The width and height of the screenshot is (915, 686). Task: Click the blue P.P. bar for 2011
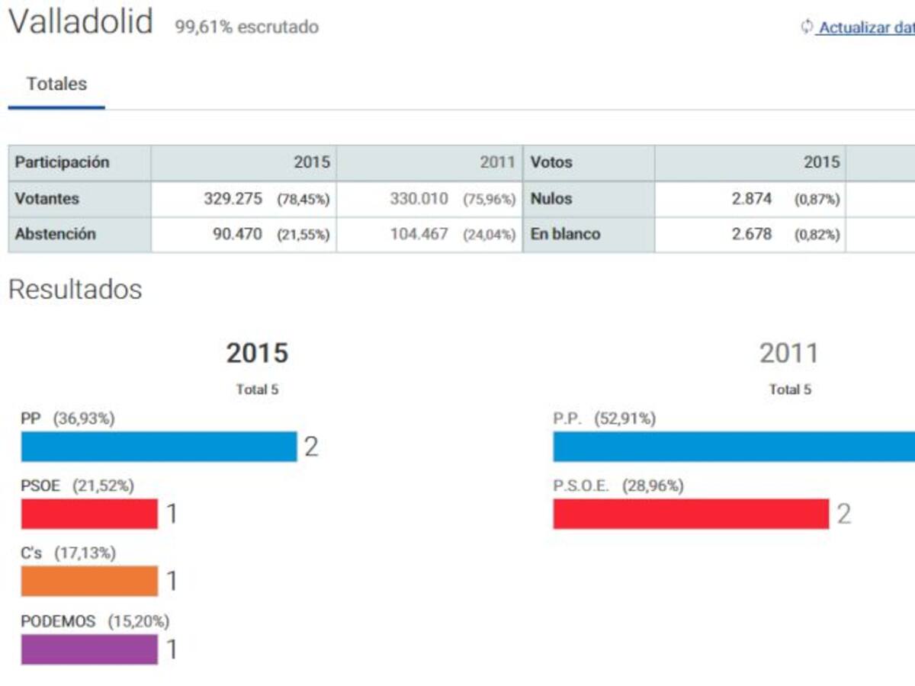pos(734,447)
